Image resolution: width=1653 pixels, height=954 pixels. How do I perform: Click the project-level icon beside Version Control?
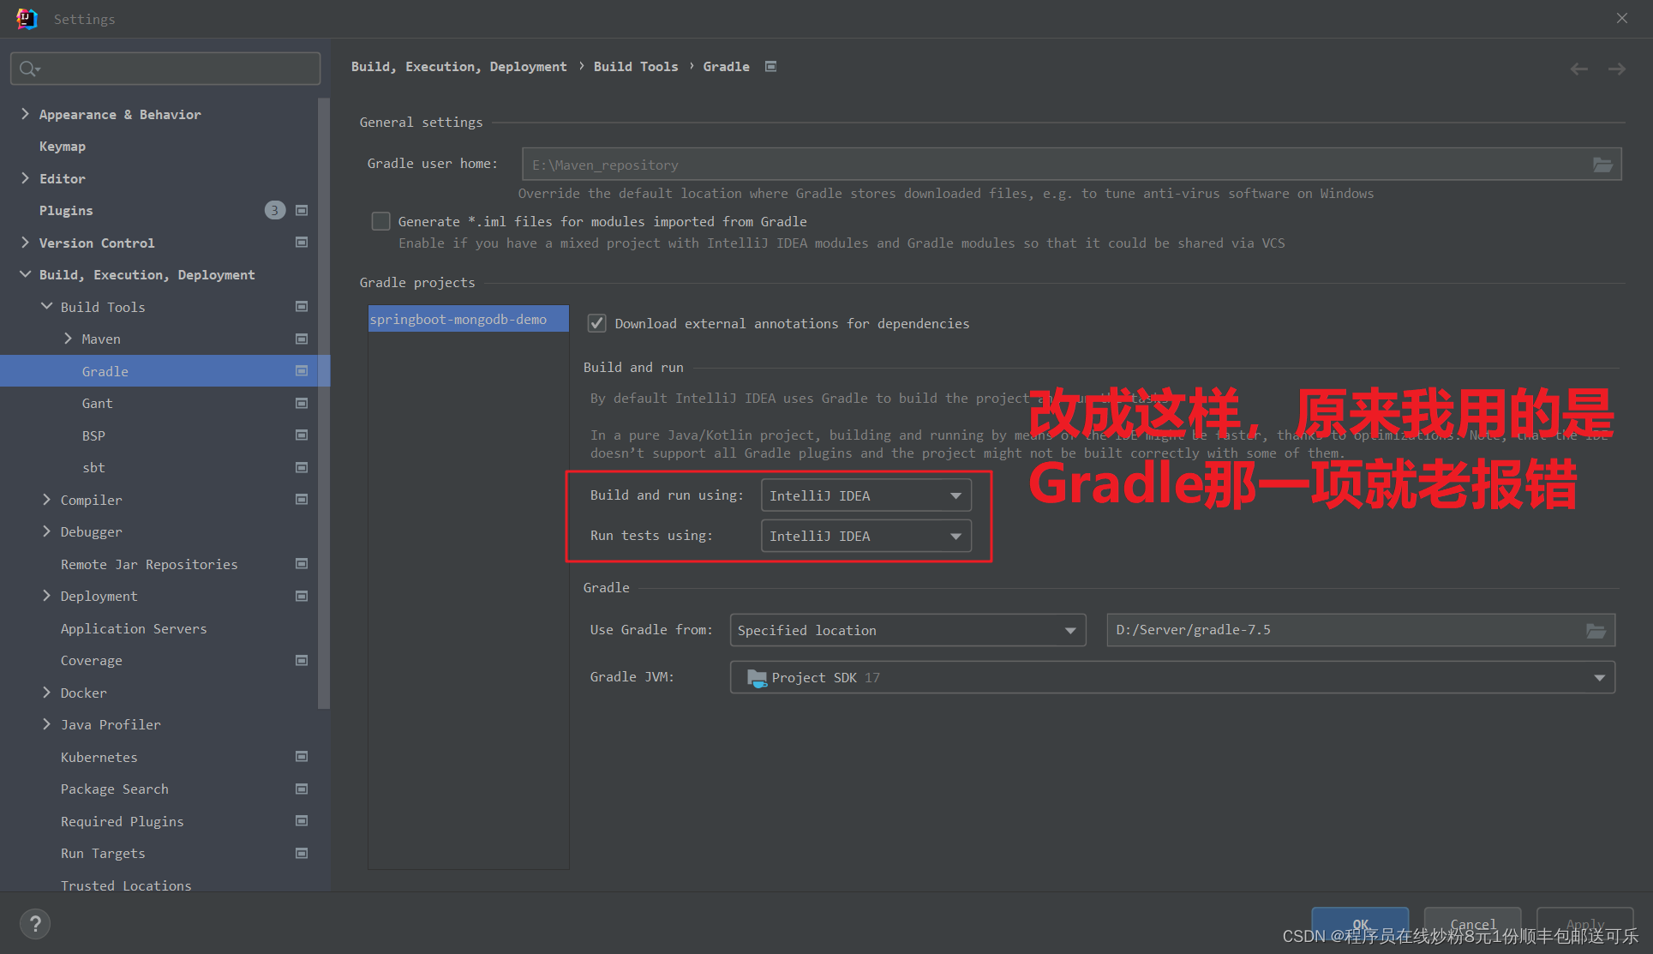302,243
